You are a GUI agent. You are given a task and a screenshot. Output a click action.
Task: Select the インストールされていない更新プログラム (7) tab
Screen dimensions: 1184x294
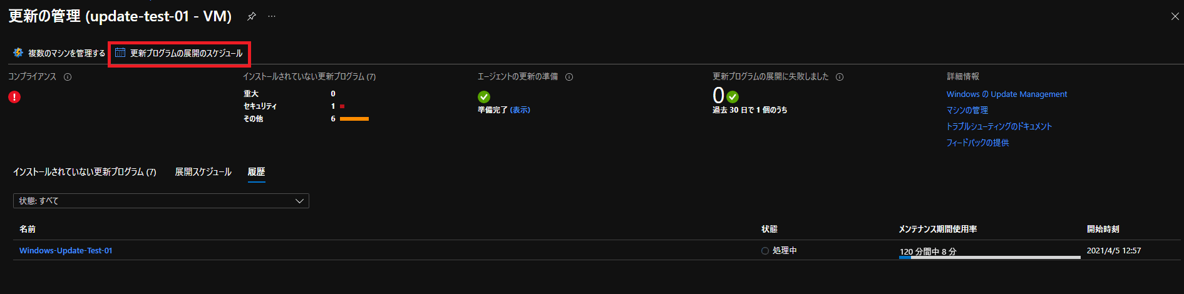pyautogui.click(x=85, y=172)
